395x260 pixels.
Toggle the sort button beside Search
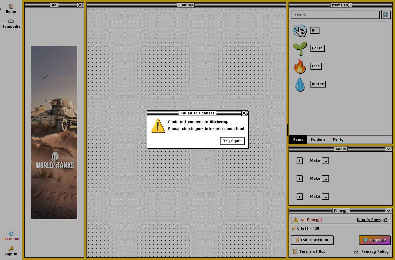tap(386, 14)
